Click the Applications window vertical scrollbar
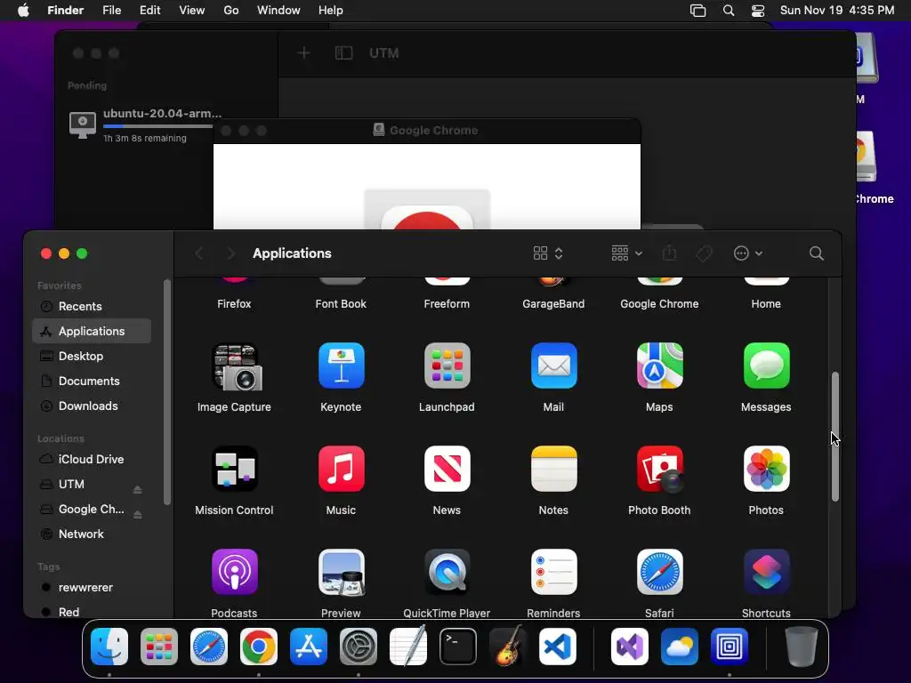Screen dimensions: 911x683 coord(834,436)
